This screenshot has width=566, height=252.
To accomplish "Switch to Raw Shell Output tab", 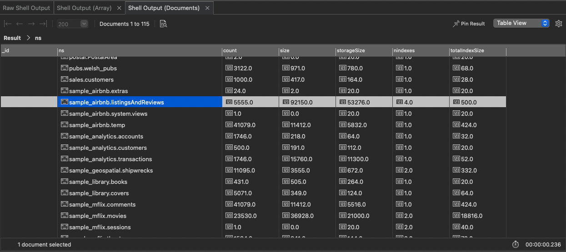I will pos(26,8).
